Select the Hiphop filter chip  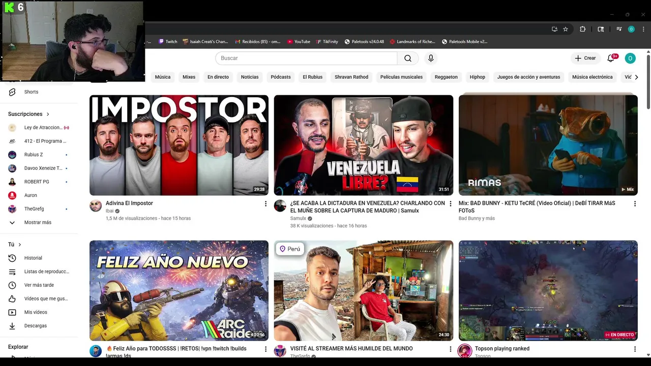[x=478, y=77]
